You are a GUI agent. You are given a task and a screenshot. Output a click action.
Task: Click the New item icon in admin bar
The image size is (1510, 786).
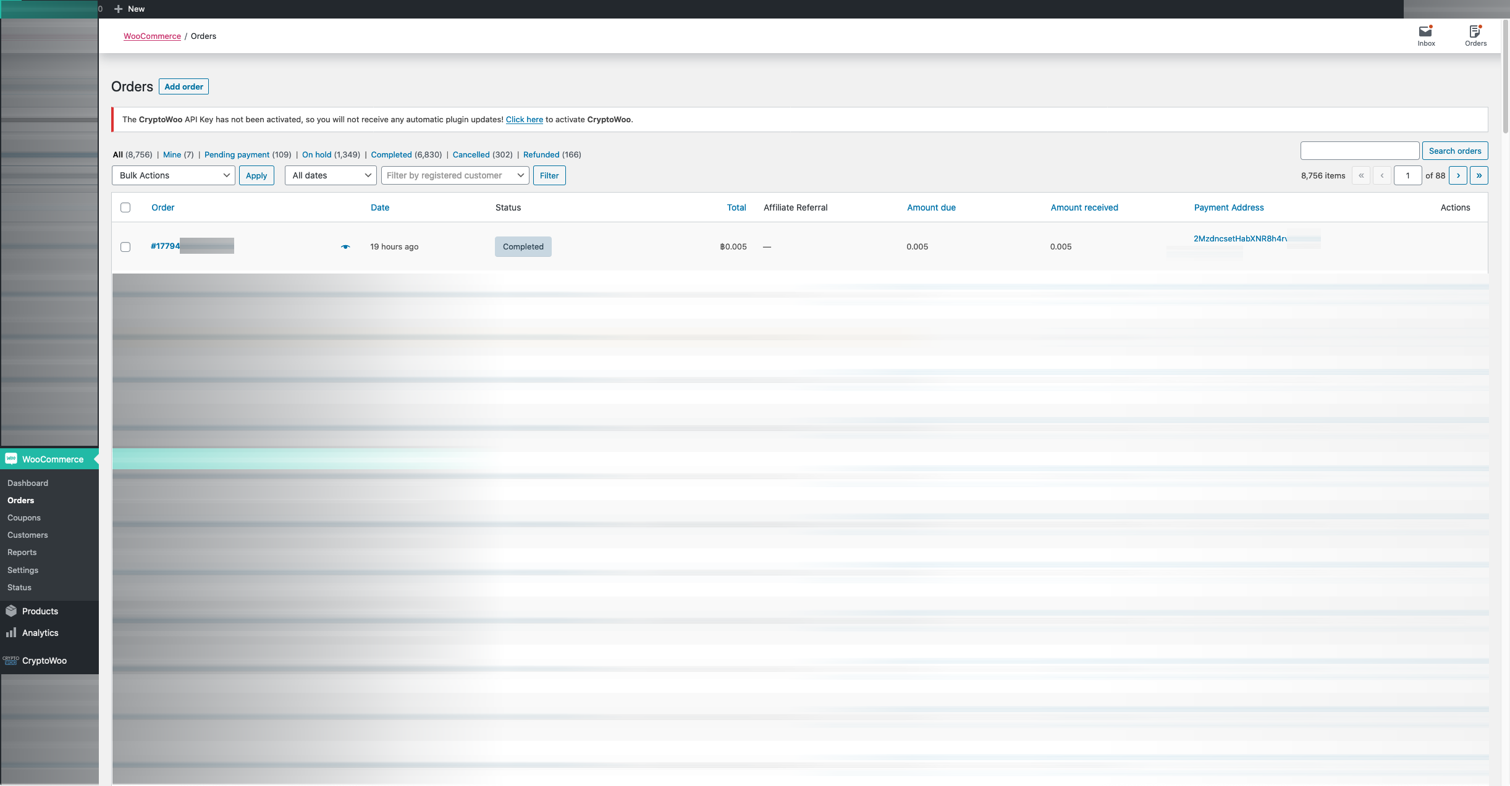coord(118,9)
